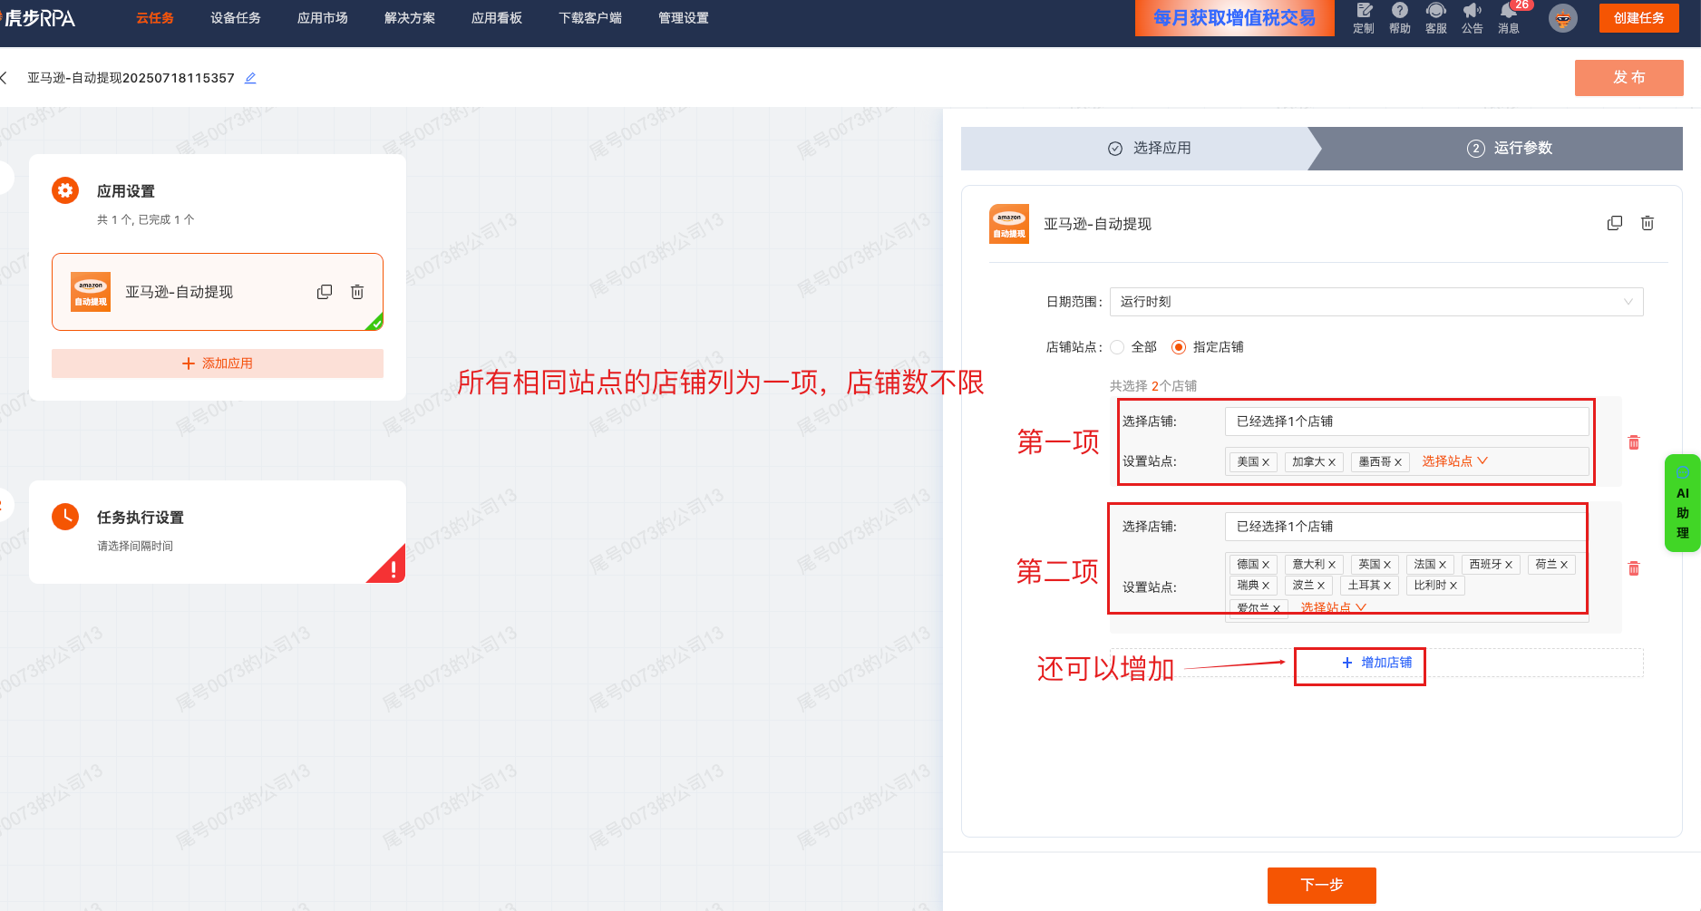Remove the 美国 site tag
This screenshot has width=1701, height=911.
(x=1266, y=462)
